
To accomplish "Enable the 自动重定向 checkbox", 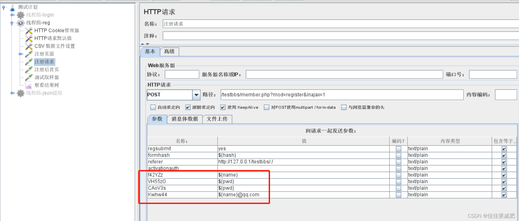I will tap(153, 107).
